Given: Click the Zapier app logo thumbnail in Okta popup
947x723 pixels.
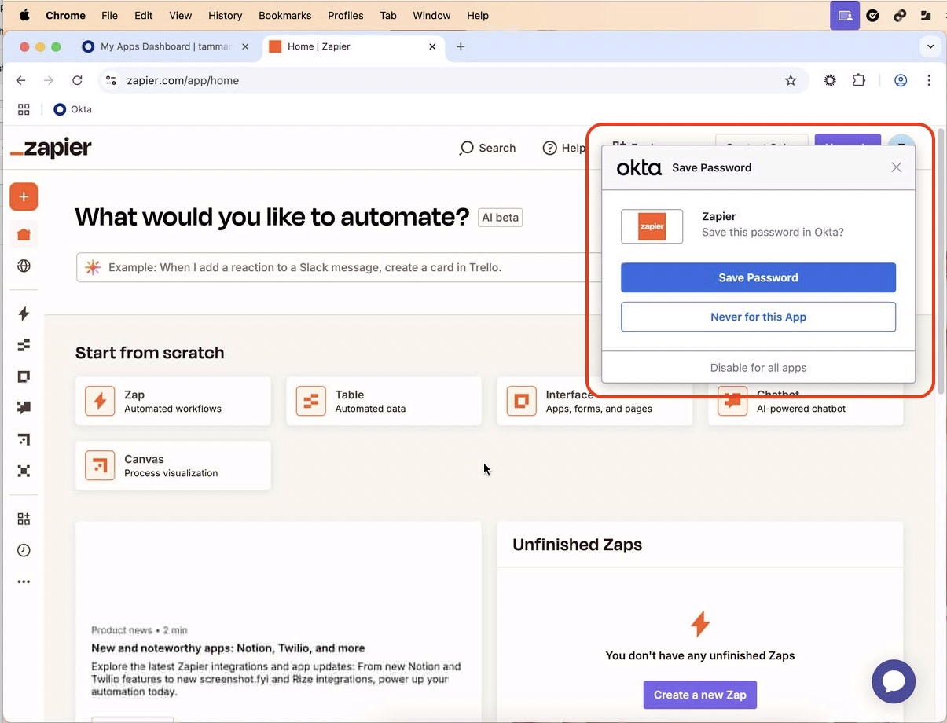Looking at the screenshot, I should pos(652,226).
